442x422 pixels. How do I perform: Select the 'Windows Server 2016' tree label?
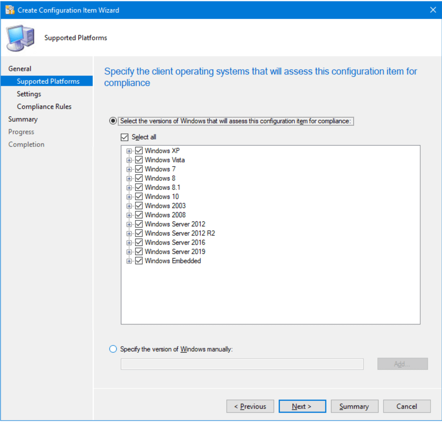pyautogui.click(x=175, y=242)
